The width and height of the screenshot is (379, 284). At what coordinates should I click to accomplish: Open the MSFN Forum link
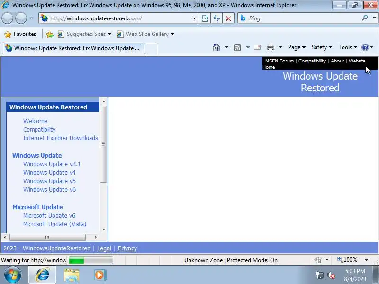(x=280, y=61)
